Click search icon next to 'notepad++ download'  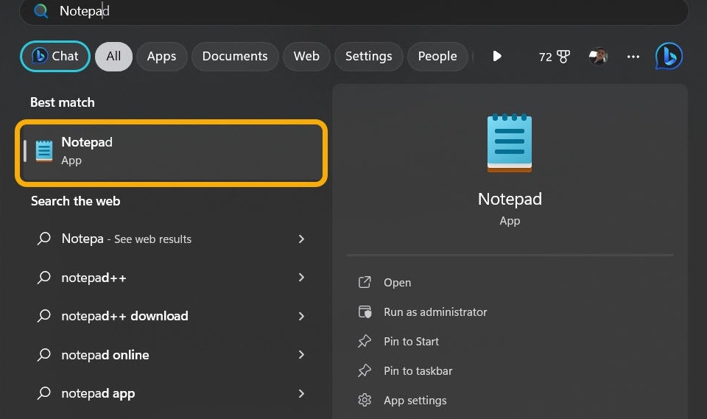pyautogui.click(x=43, y=316)
